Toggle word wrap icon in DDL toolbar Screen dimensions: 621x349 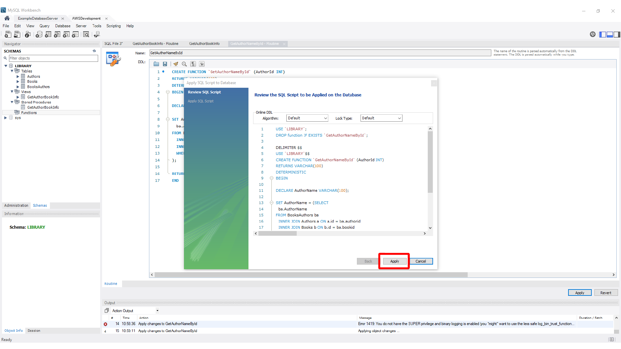pos(202,64)
